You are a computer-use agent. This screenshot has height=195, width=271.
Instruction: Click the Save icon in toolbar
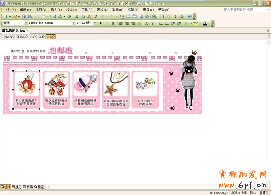click(24, 17)
